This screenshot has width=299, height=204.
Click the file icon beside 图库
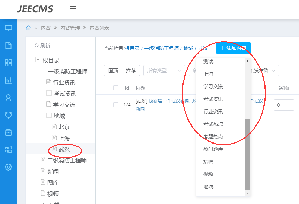click(x=43, y=182)
